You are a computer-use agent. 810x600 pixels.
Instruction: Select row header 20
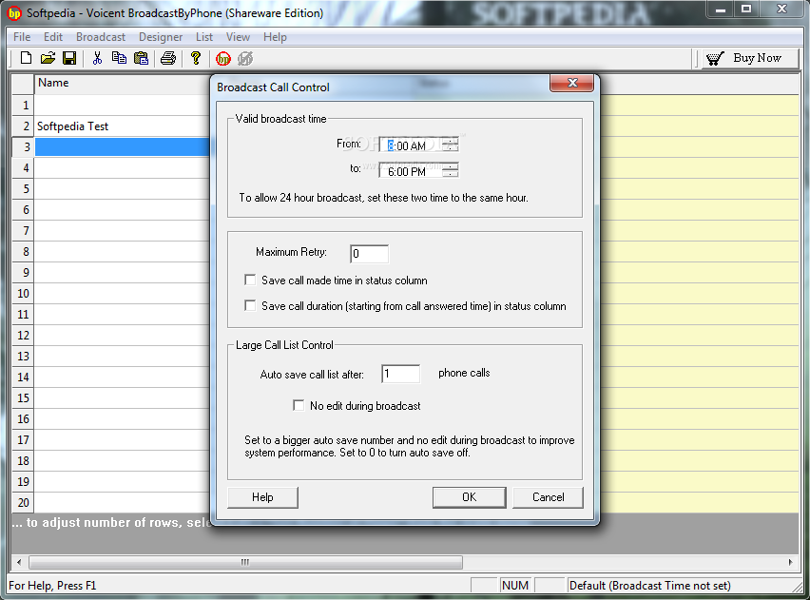point(23,502)
